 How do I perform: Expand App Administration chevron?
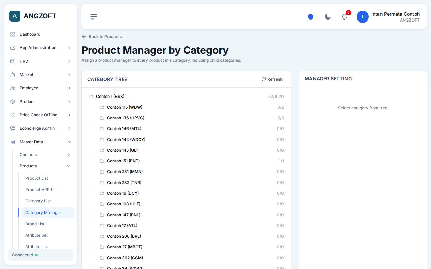click(x=69, y=48)
